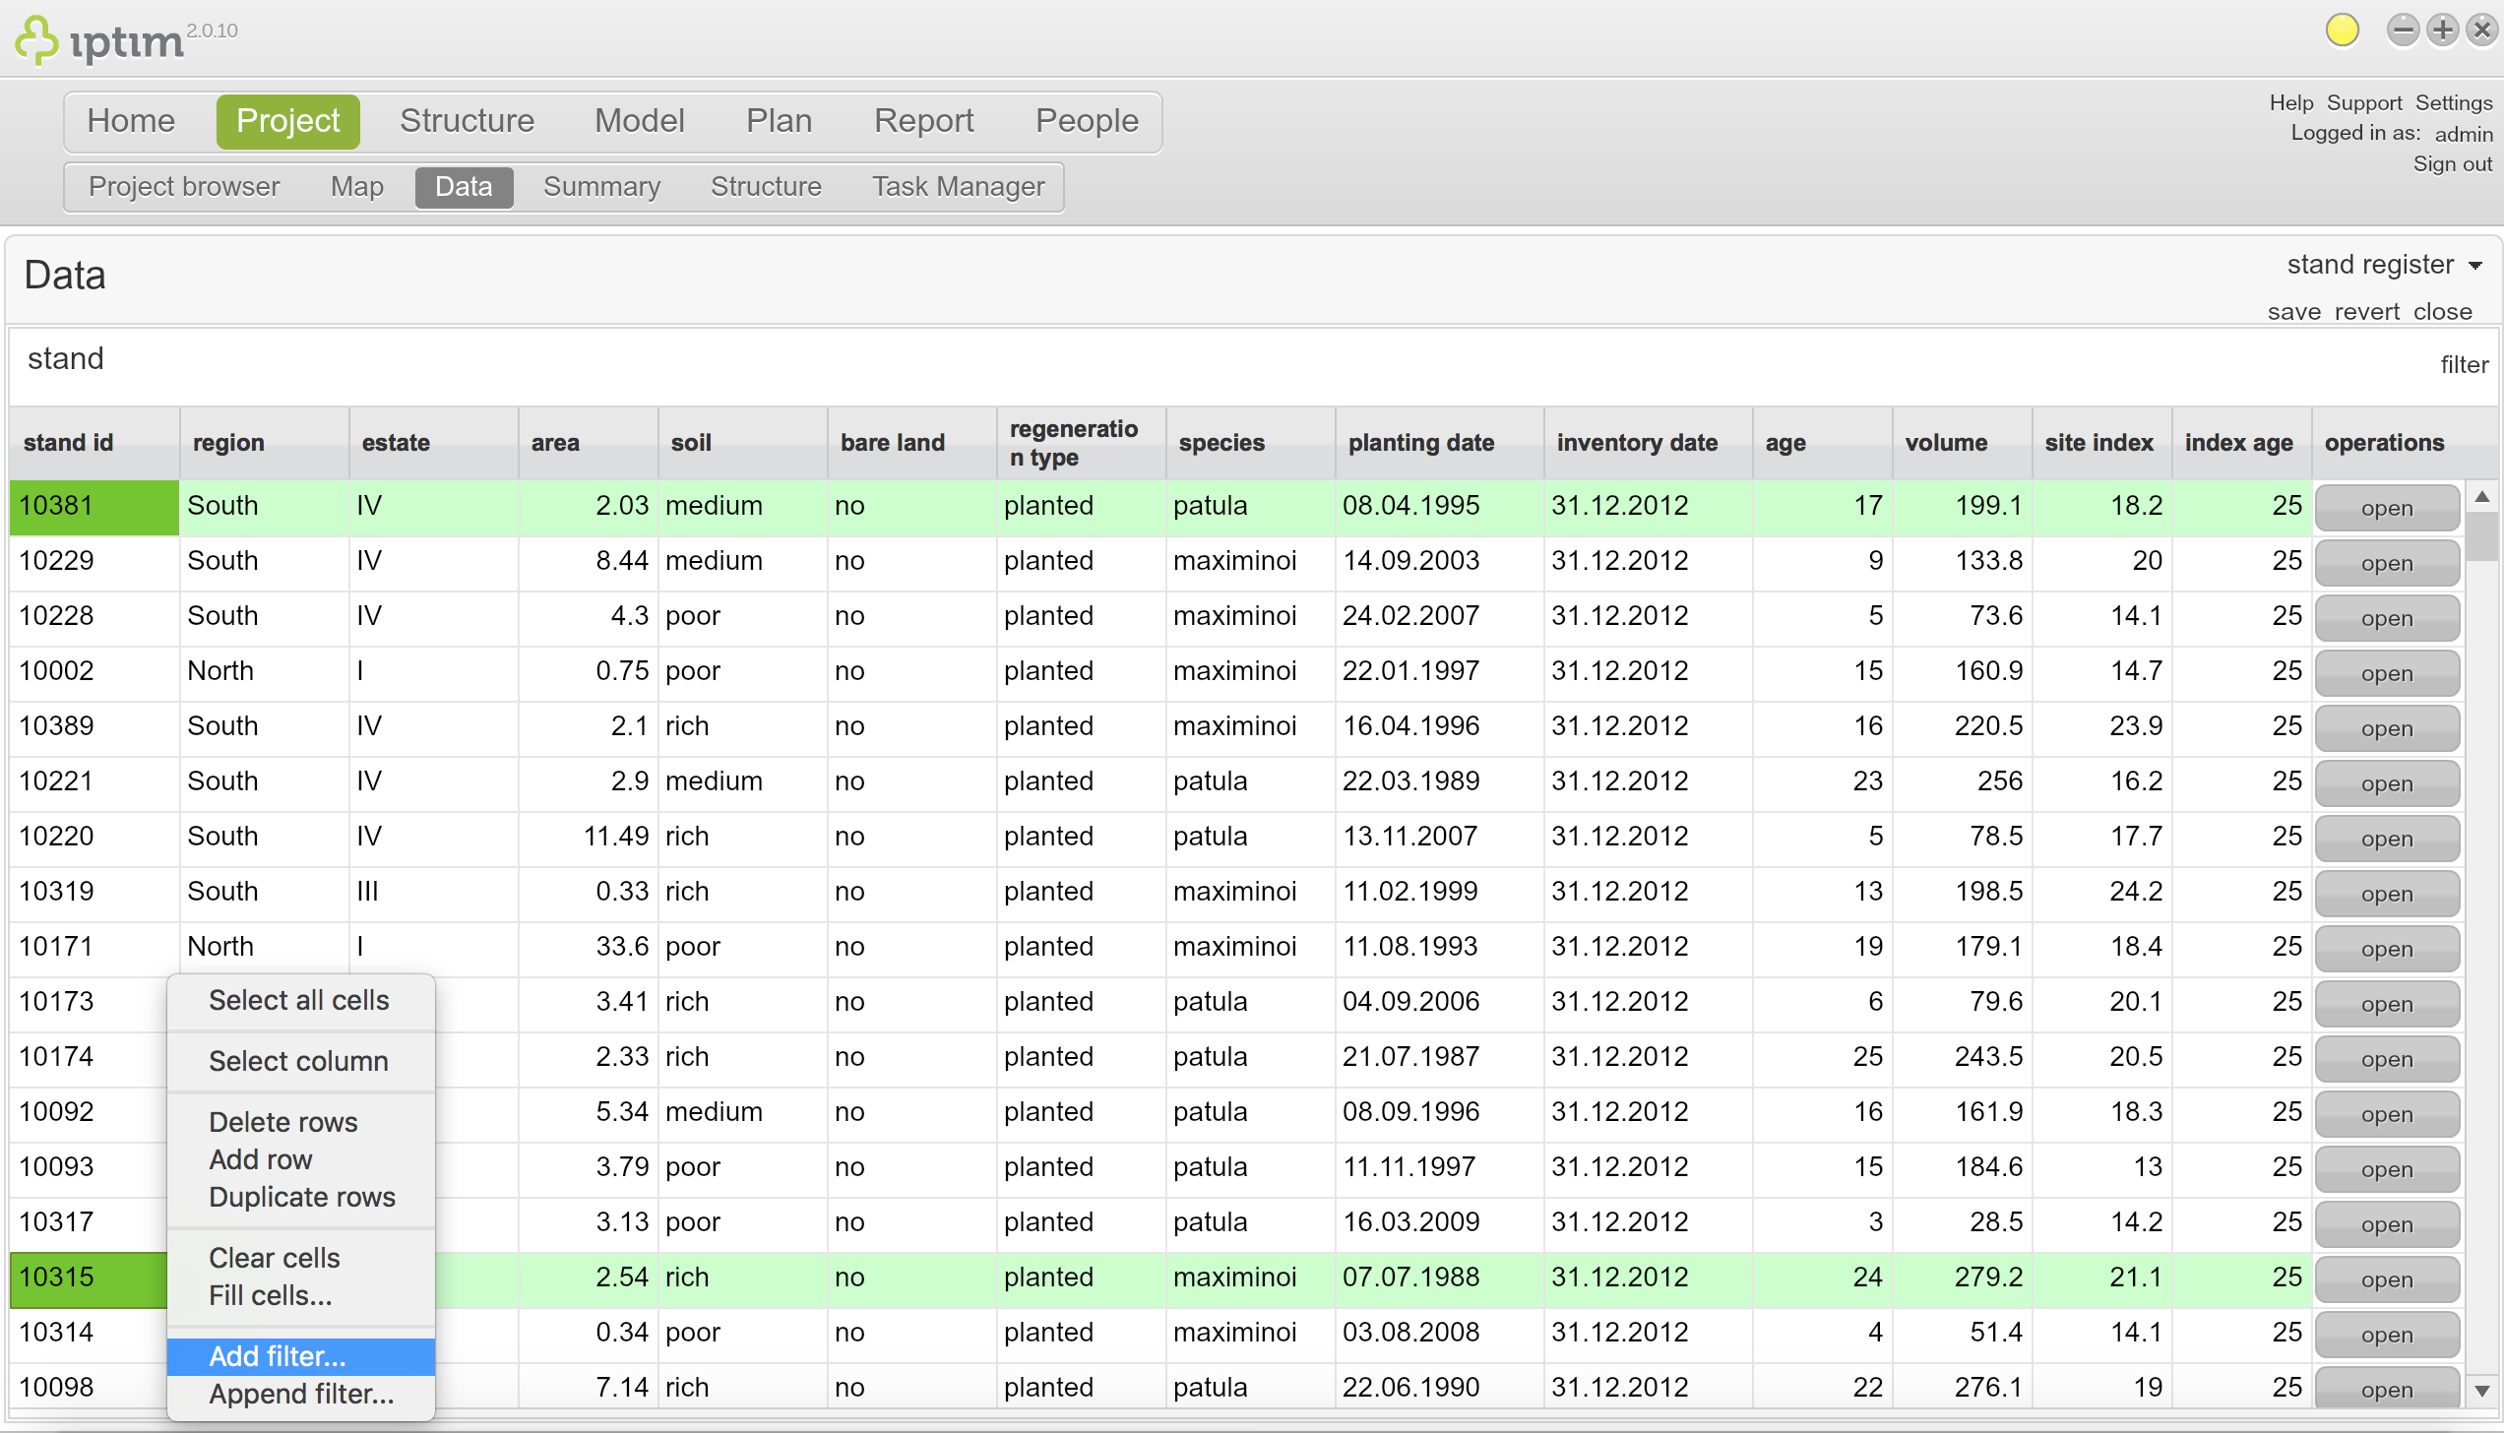Click the yellow status indicator circle
Viewport: 2504px width, 1433px height.
coord(2343,31)
